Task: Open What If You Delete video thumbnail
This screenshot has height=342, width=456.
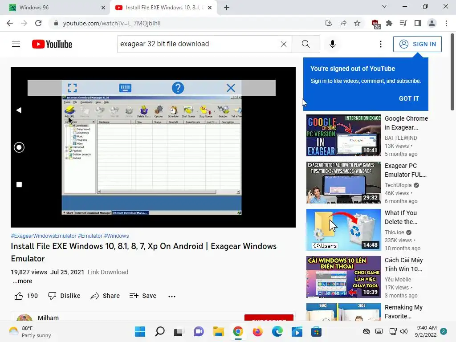Action: click(x=343, y=229)
